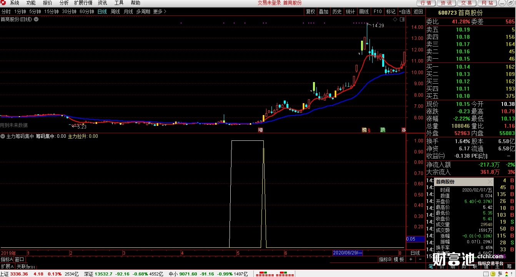Add stock with +自选 button
This screenshot has height=277, width=516.
click(x=404, y=12)
